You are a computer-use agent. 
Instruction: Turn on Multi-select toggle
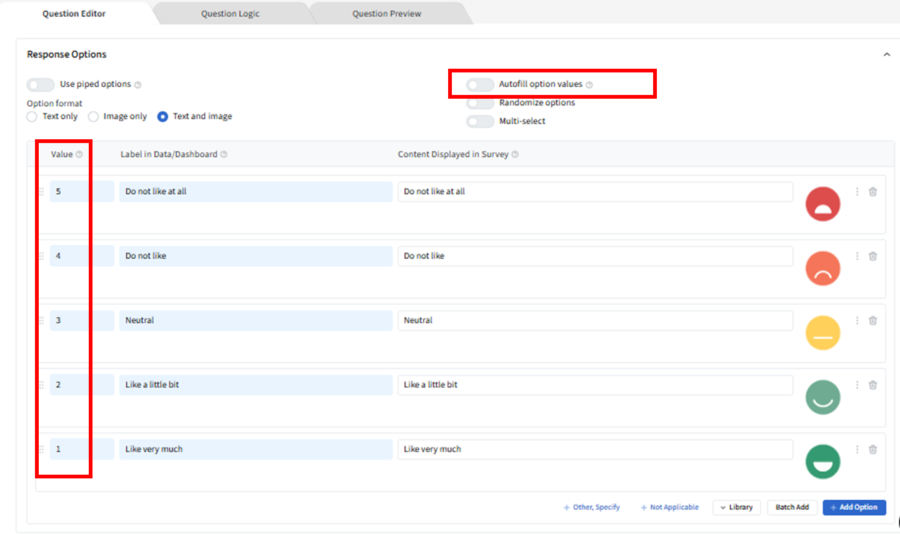tap(479, 121)
